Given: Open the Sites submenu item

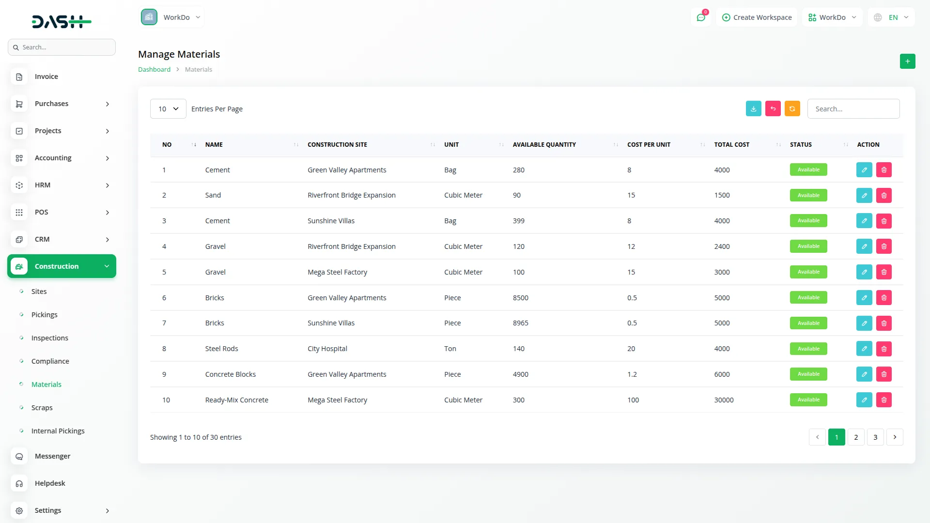Looking at the screenshot, I should (x=39, y=292).
